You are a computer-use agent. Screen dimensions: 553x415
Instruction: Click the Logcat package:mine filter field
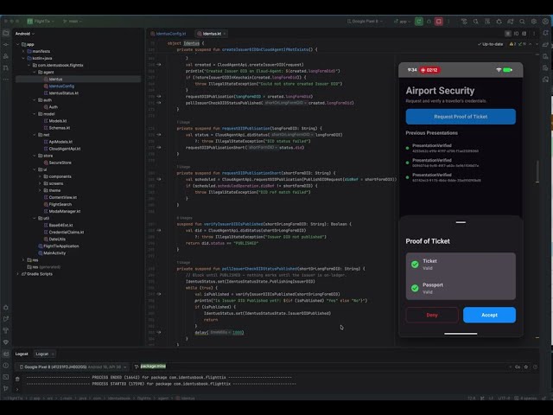321,367
